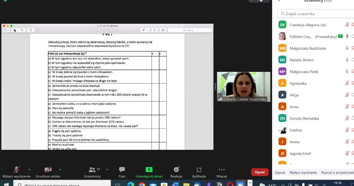This screenshot has width=354, height=186.
Task: Open Aplikacje apps icon
Action: 199,169
